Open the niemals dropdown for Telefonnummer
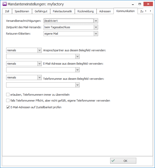The image size is (155, 168). pos(39,77)
